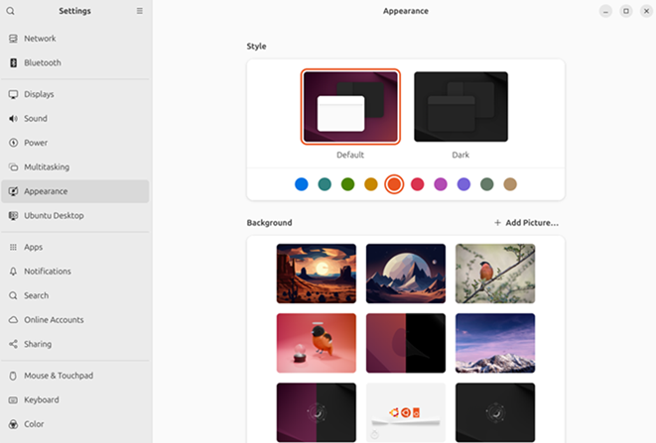This screenshot has height=443, width=656.
Task: Click the search icon in Settings header
Action: 11,11
